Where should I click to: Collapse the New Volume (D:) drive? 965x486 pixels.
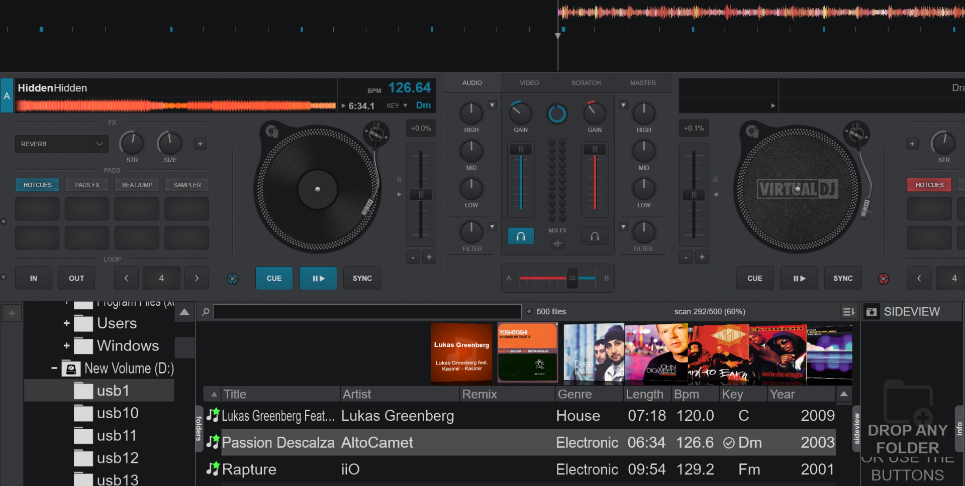(54, 369)
